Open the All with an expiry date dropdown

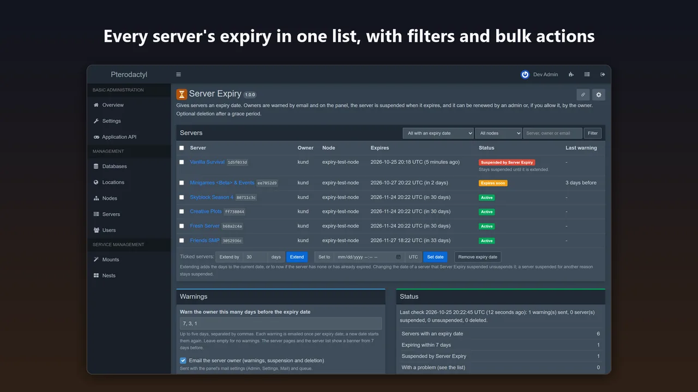point(438,133)
